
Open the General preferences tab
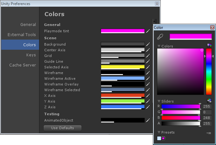pyautogui.click(x=28, y=25)
